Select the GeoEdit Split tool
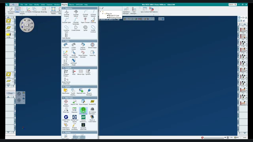Viewport: 253px width, 142px height. pyautogui.click(x=66, y=21)
